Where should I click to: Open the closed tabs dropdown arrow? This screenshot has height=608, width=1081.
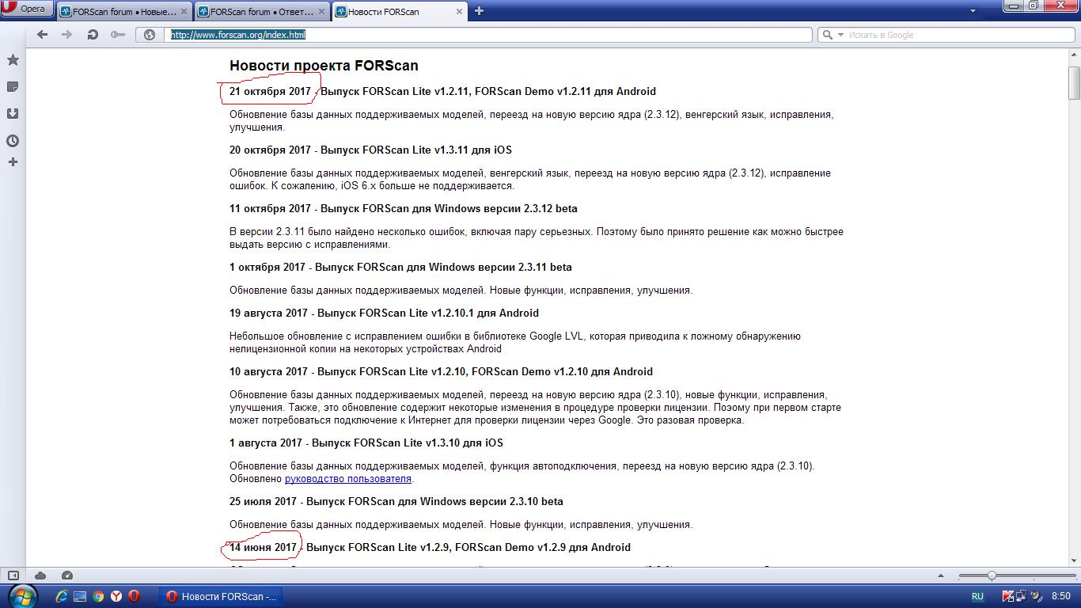973,12
